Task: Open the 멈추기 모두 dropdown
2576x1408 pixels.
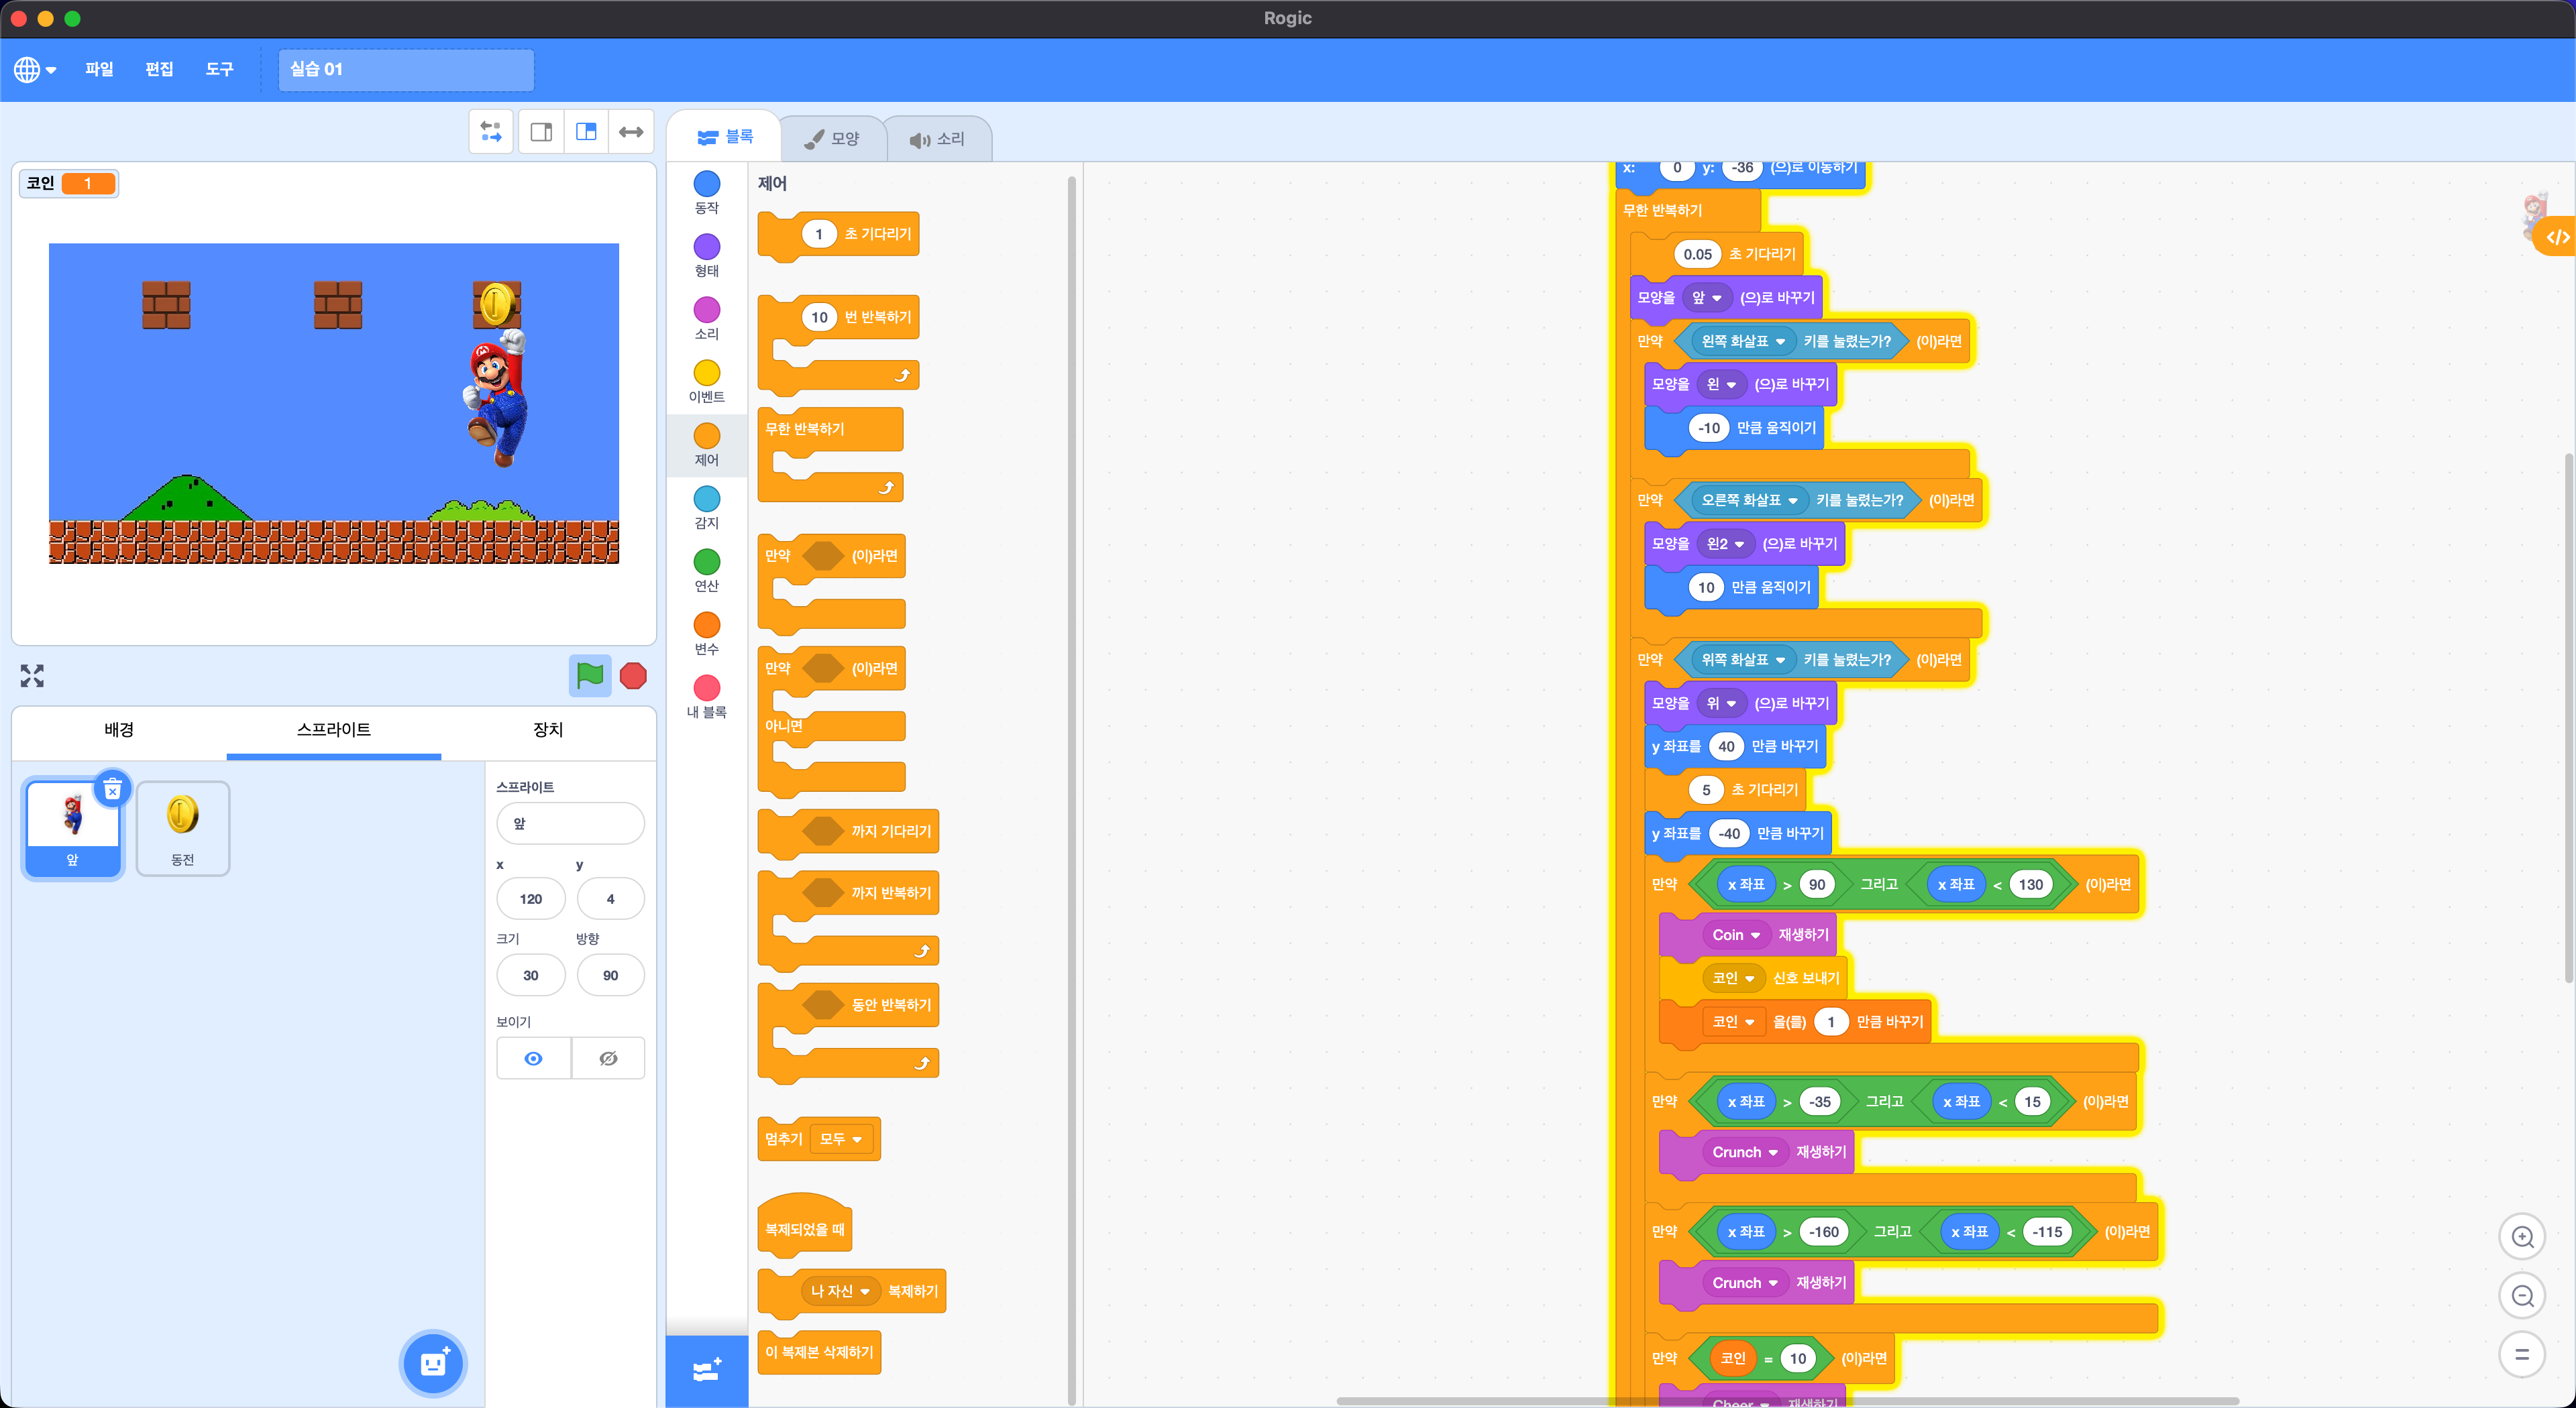Action: click(841, 1139)
